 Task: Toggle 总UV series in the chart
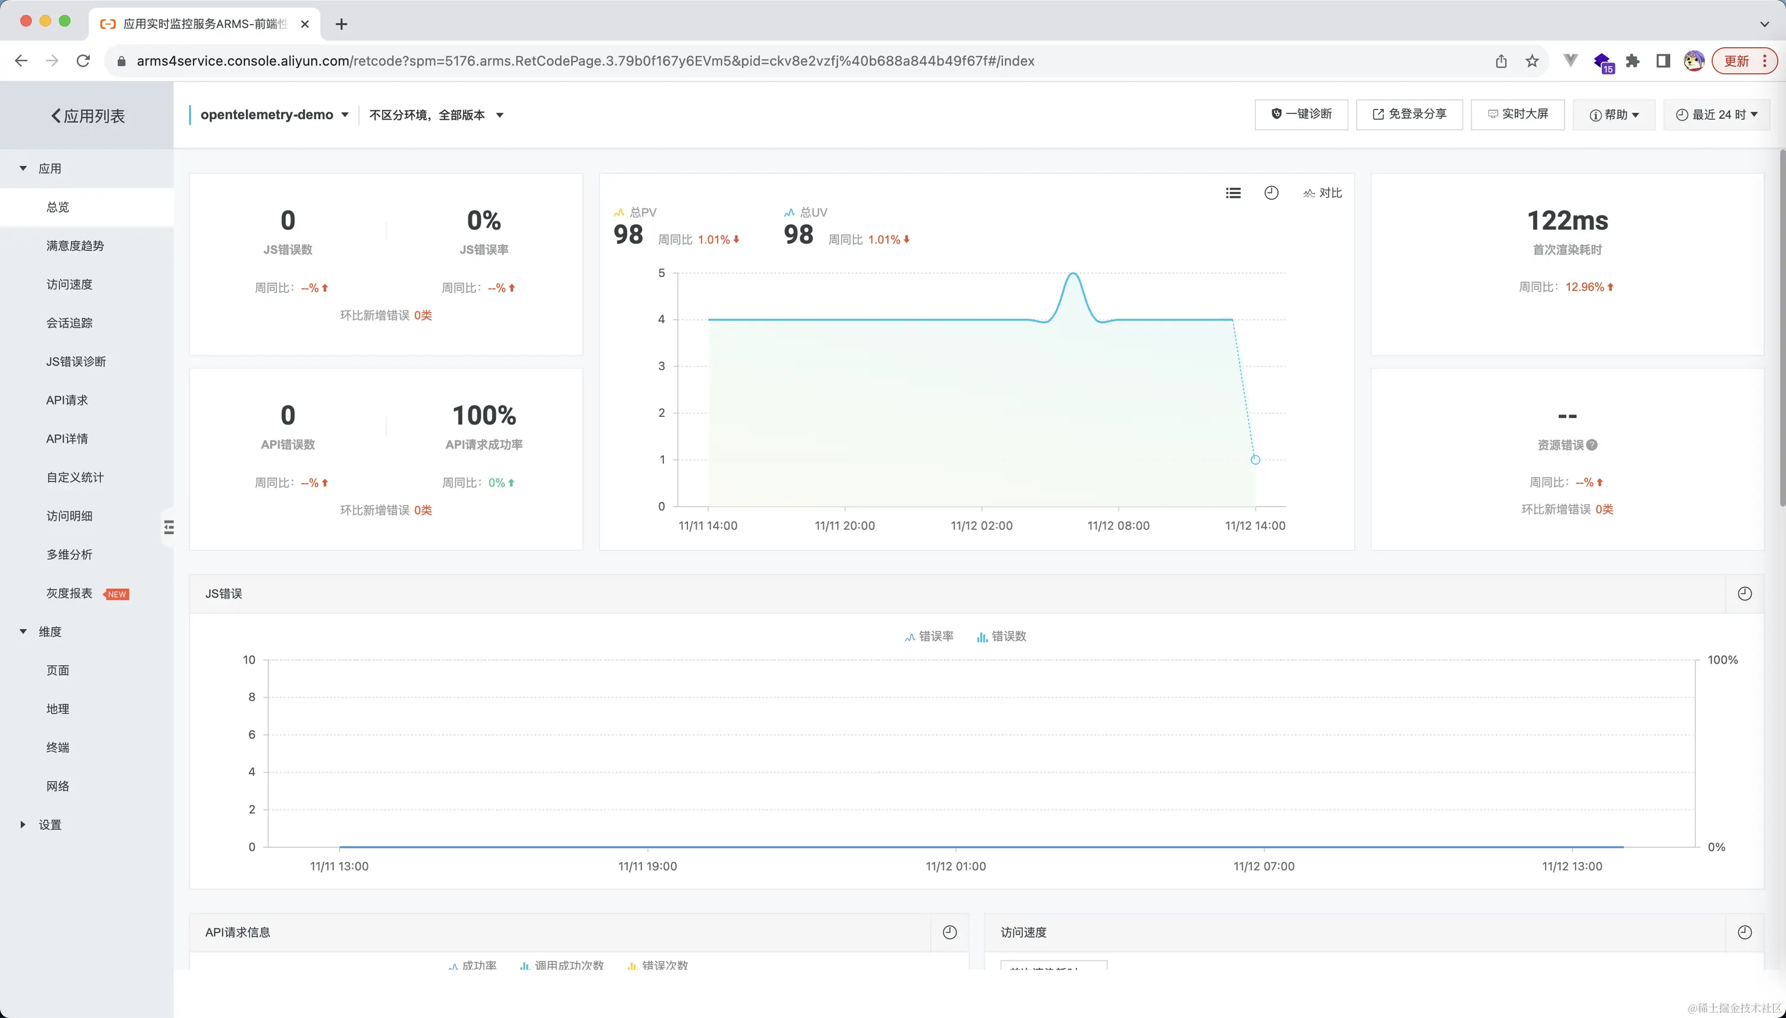point(806,212)
